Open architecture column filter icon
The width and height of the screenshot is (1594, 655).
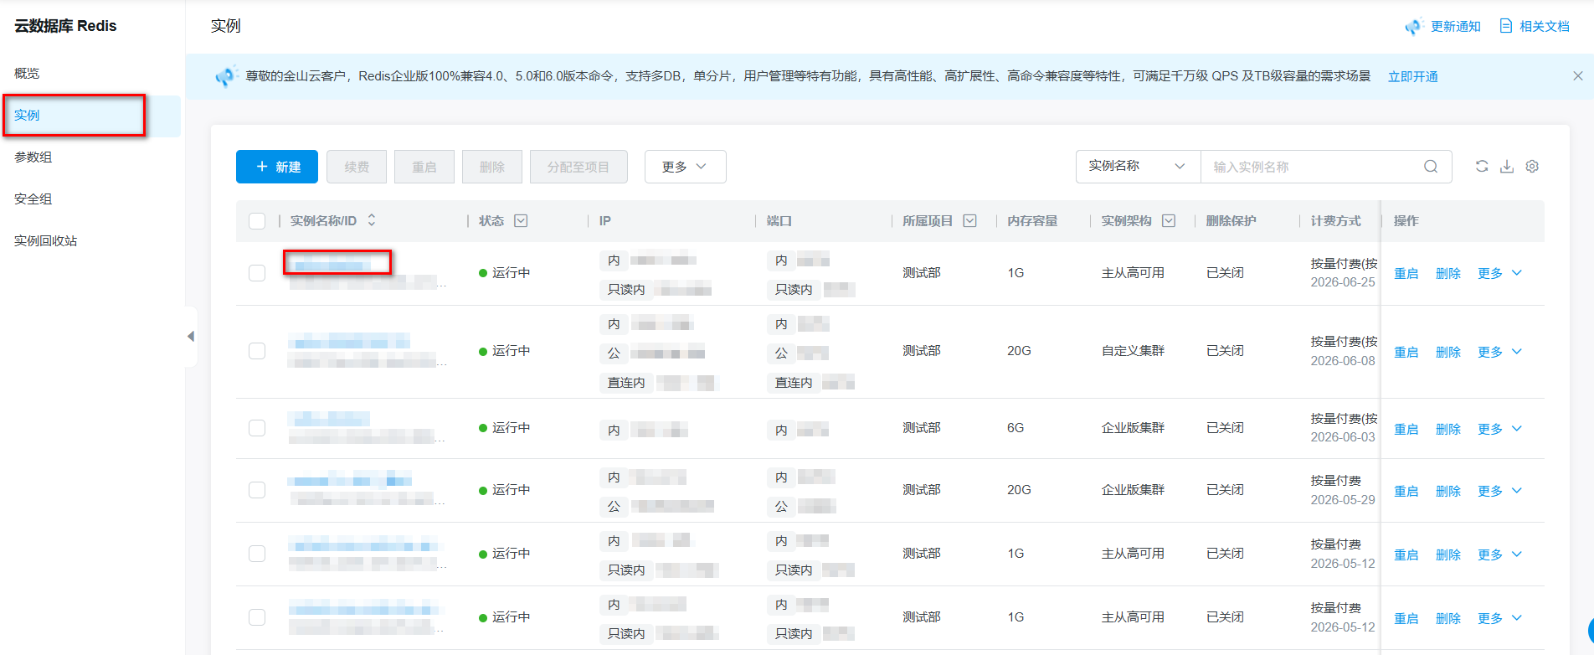point(1169,220)
